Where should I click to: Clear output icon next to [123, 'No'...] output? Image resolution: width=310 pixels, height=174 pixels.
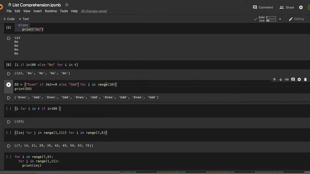(x=9, y=73)
